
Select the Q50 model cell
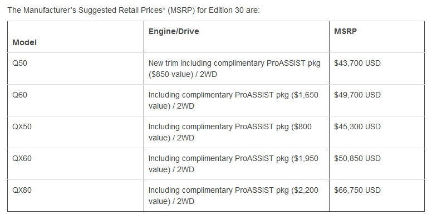pyautogui.click(x=19, y=63)
